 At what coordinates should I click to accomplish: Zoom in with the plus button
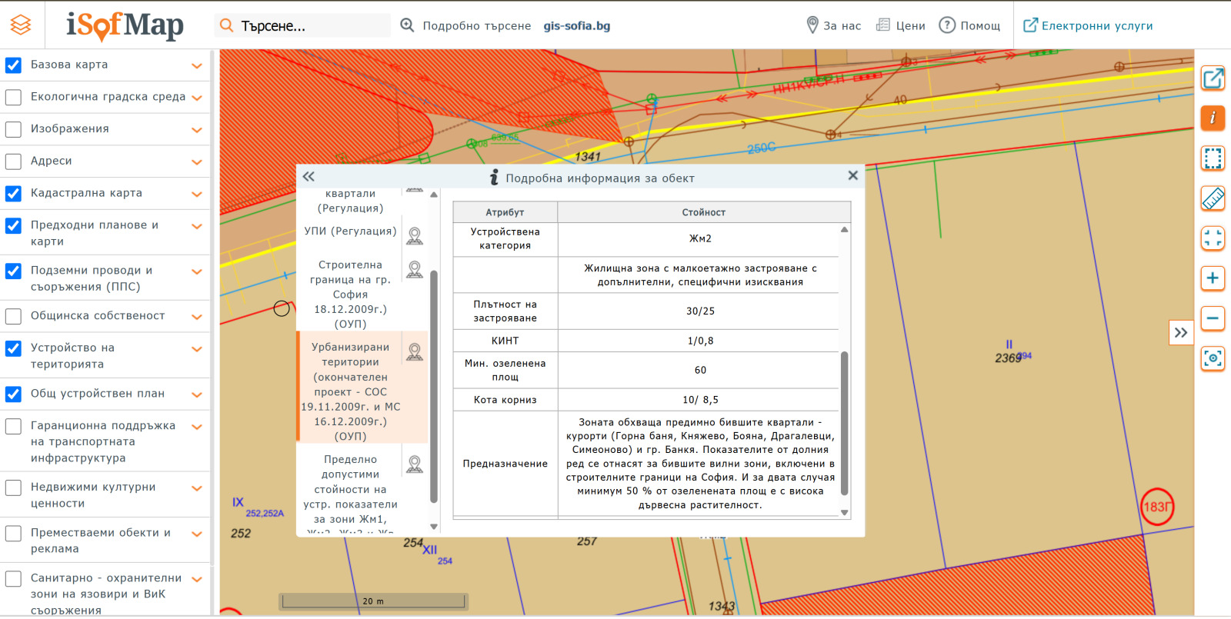(x=1213, y=278)
